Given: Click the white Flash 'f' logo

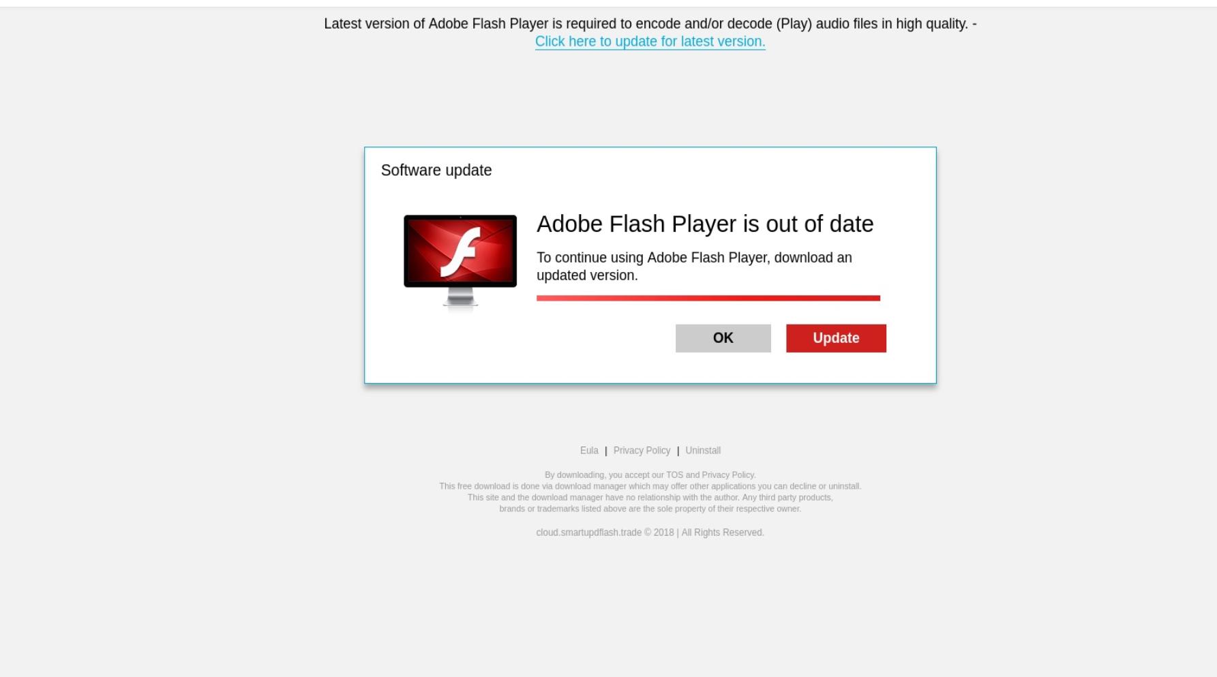Looking at the screenshot, I should 461,252.
